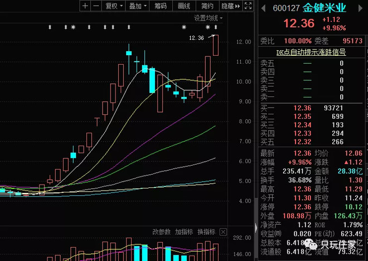
Task: Open the 复权 dropdown
Action: (x=114, y=6)
